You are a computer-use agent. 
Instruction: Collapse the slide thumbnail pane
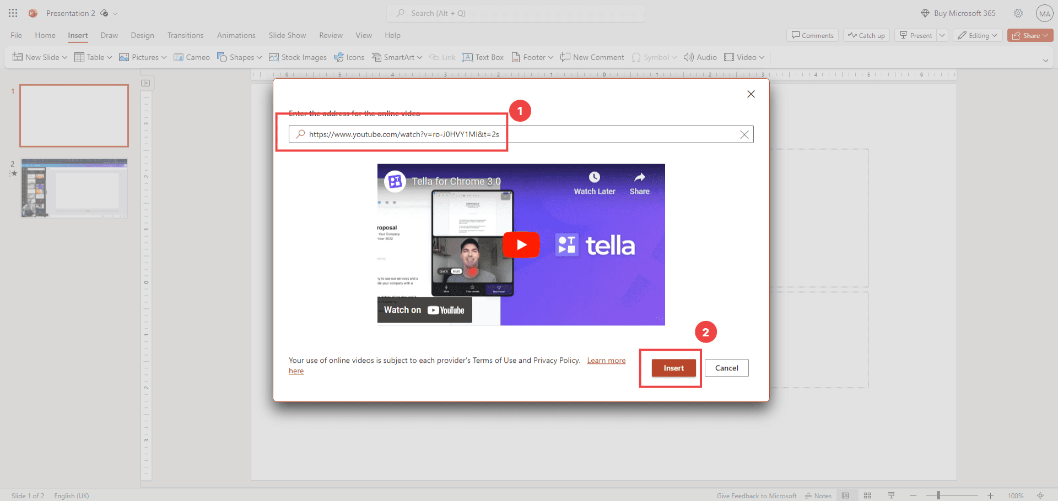pyautogui.click(x=145, y=83)
